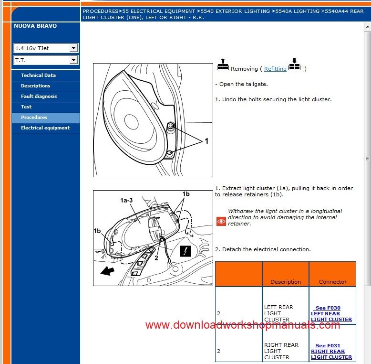Click the NUOVA BRAVO title
The image size is (371, 364).
pos(35,26)
